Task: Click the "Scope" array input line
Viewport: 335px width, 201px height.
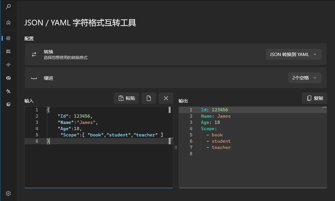Action: coord(112,135)
